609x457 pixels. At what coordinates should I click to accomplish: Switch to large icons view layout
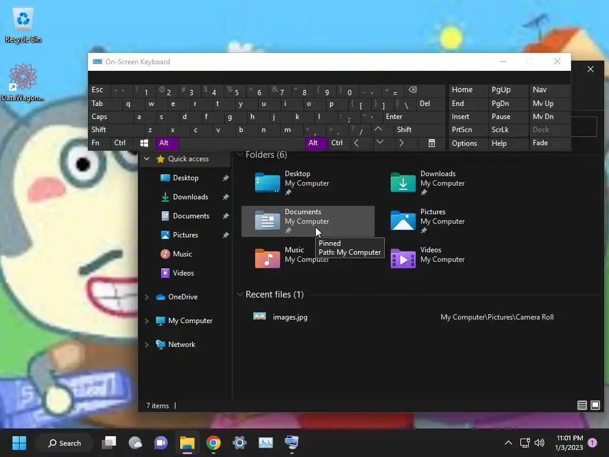(595, 405)
